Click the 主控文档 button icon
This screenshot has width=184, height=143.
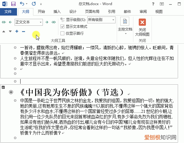pyautogui.click(x=125, y=21)
